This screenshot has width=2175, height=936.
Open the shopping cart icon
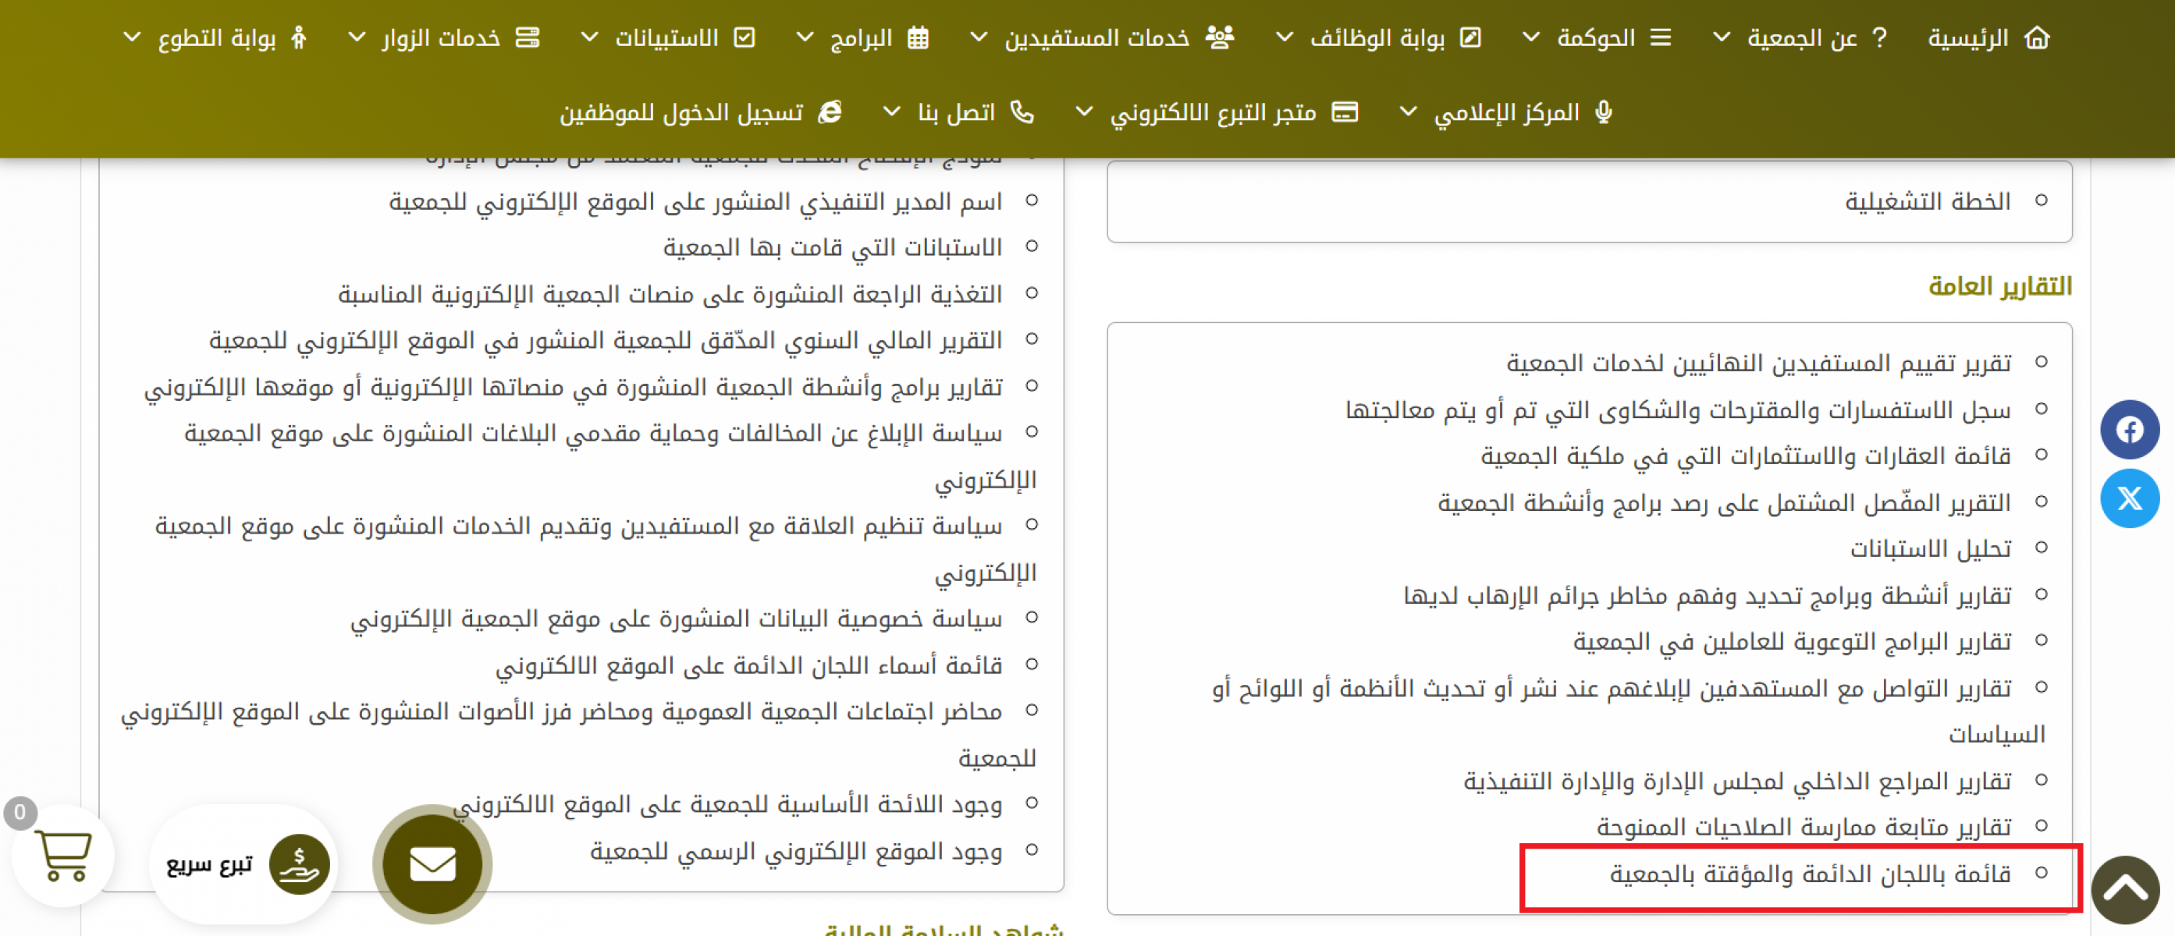click(63, 855)
